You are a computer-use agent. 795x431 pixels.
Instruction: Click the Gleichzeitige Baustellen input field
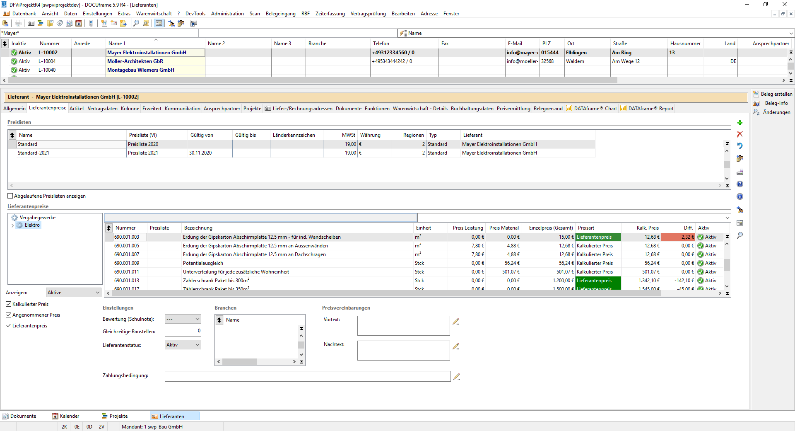point(183,331)
